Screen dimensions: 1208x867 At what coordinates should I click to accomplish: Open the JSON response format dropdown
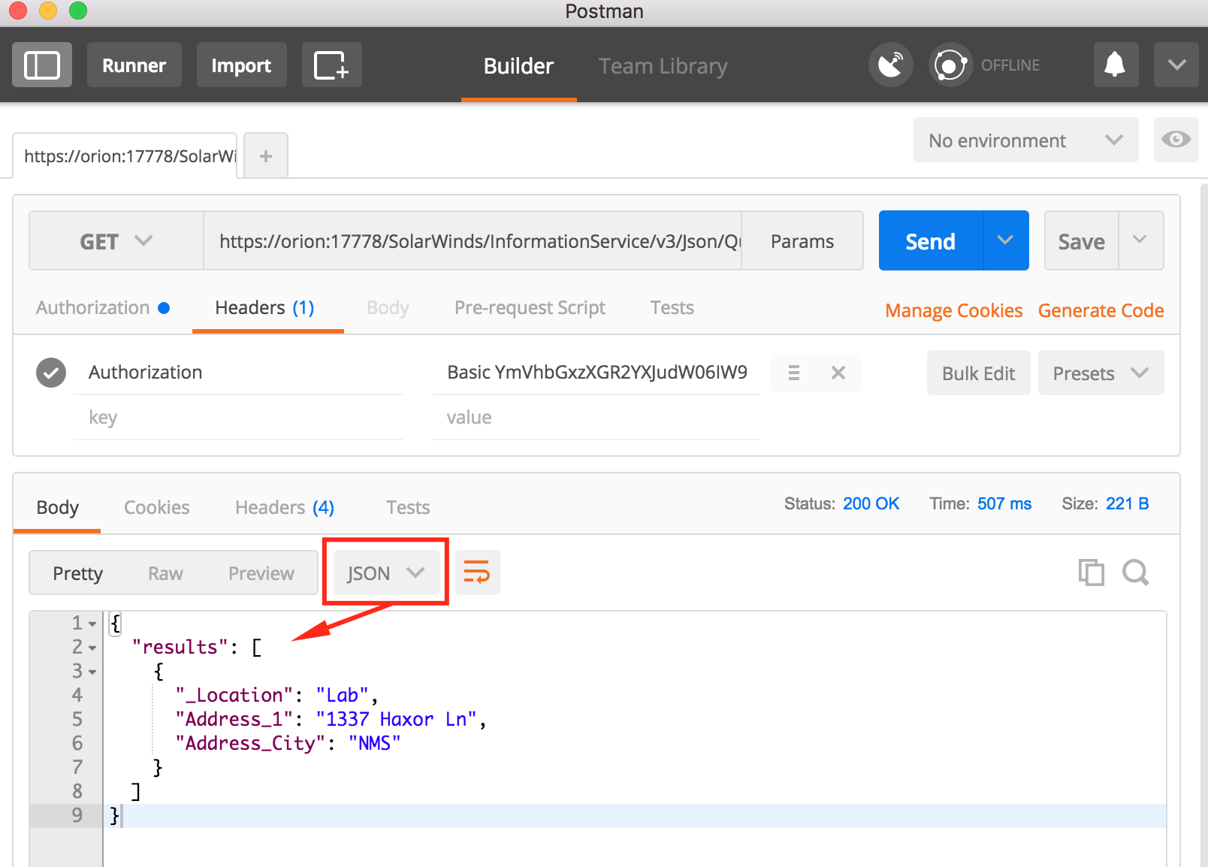click(x=385, y=572)
